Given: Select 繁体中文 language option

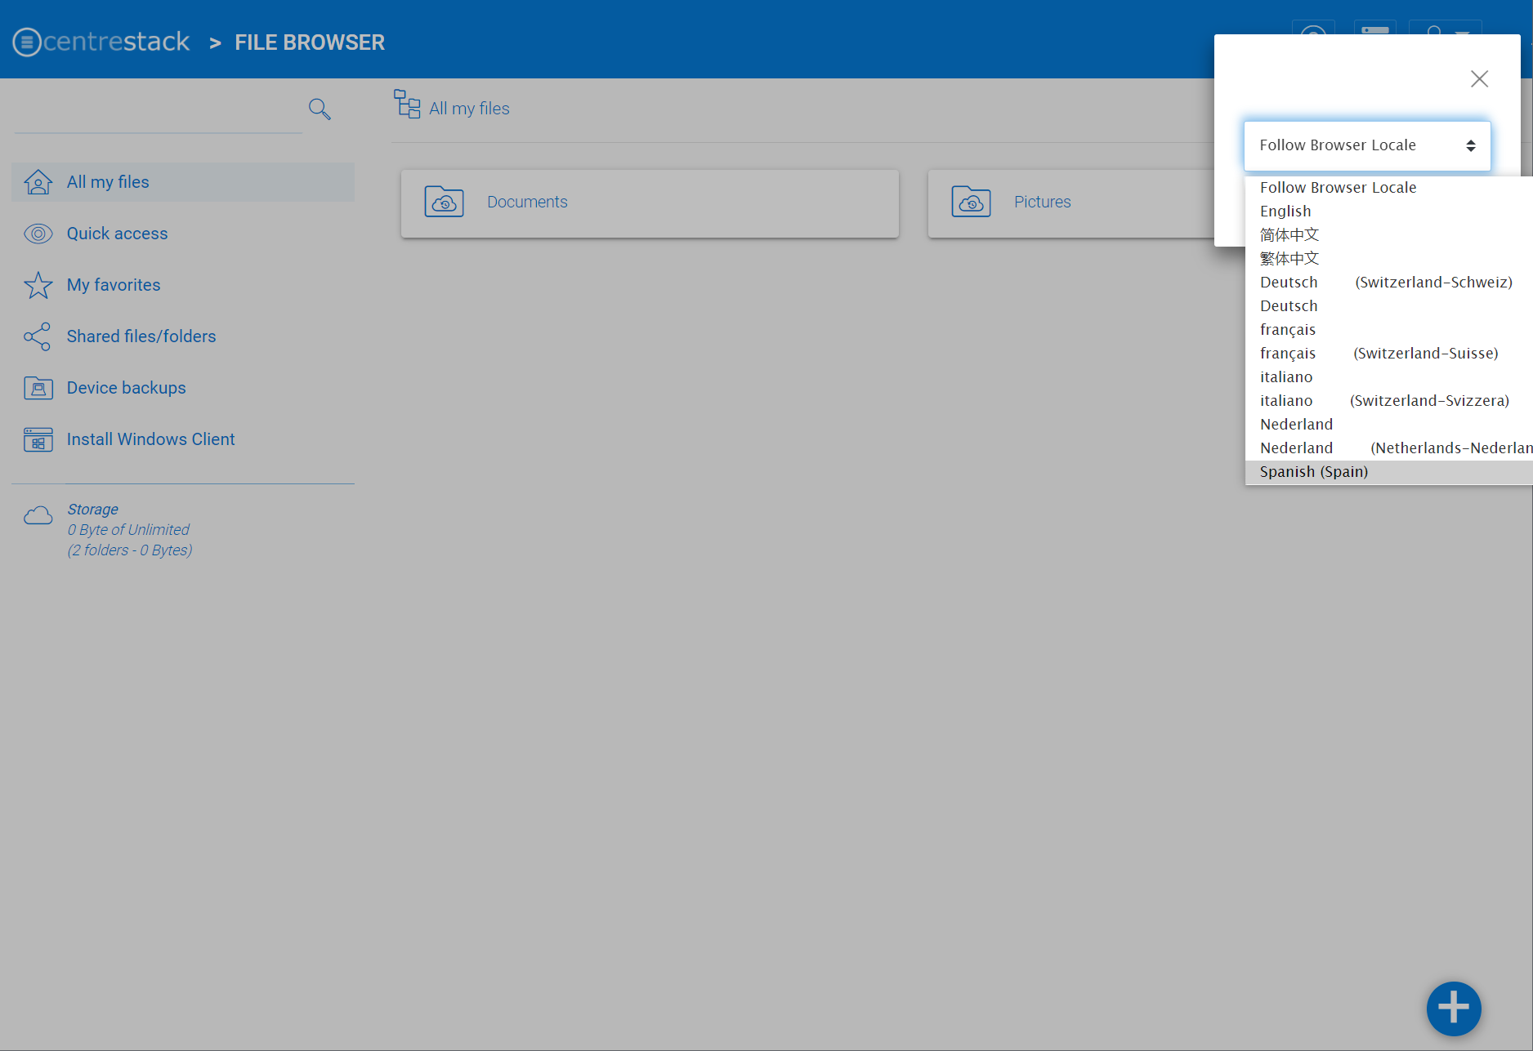Looking at the screenshot, I should [x=1389, y=259].
